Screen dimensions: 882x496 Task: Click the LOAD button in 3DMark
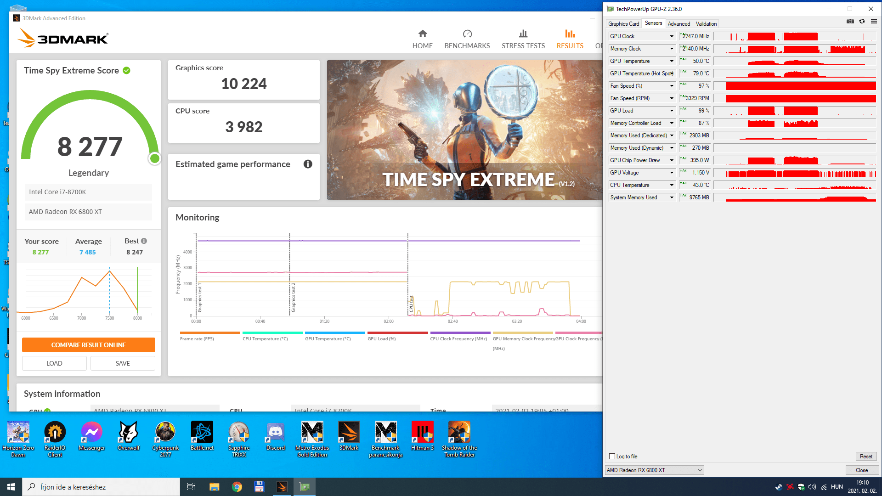pyautogui.click(x=54, y=363)
